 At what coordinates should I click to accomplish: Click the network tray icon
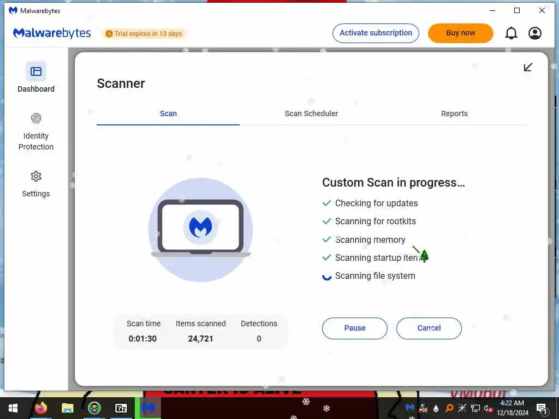point(475,408)
